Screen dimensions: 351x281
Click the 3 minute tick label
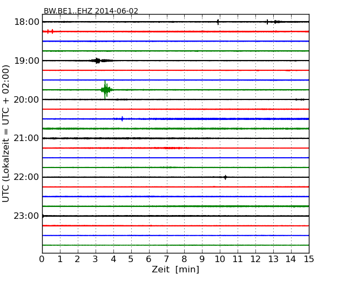pos(96,259)
